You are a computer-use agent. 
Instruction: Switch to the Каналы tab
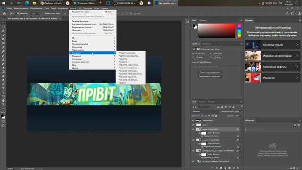pos(202,102)
